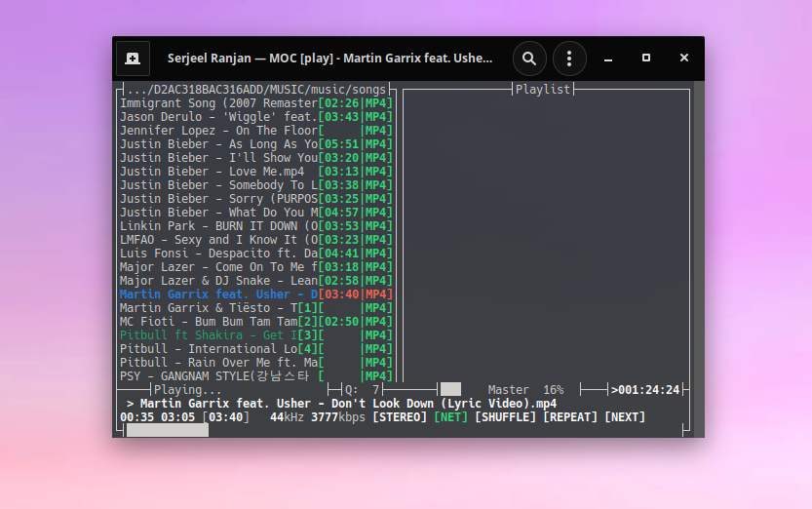Open the three-dot terminal menu
This screenshot has width=812, height=509.
click(x=569, y=58)
